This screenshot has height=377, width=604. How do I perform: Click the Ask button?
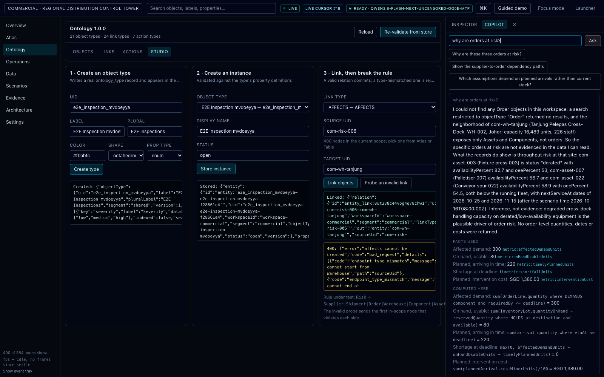(x=593, y=41)
